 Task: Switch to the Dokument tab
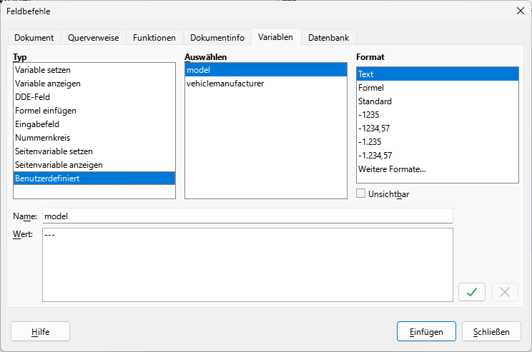click(34, 37)
